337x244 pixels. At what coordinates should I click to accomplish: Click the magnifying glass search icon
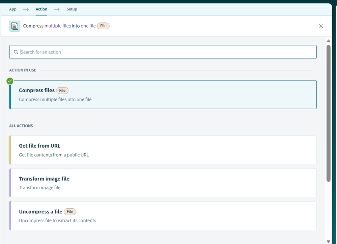16,52
